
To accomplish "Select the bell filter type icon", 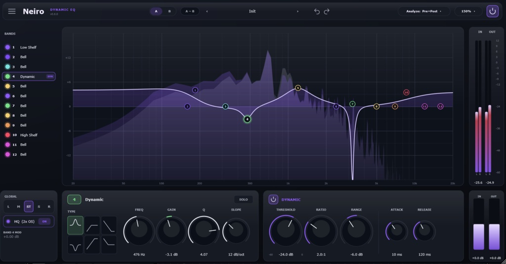I will pyautogui.click(x=75, y=225).
